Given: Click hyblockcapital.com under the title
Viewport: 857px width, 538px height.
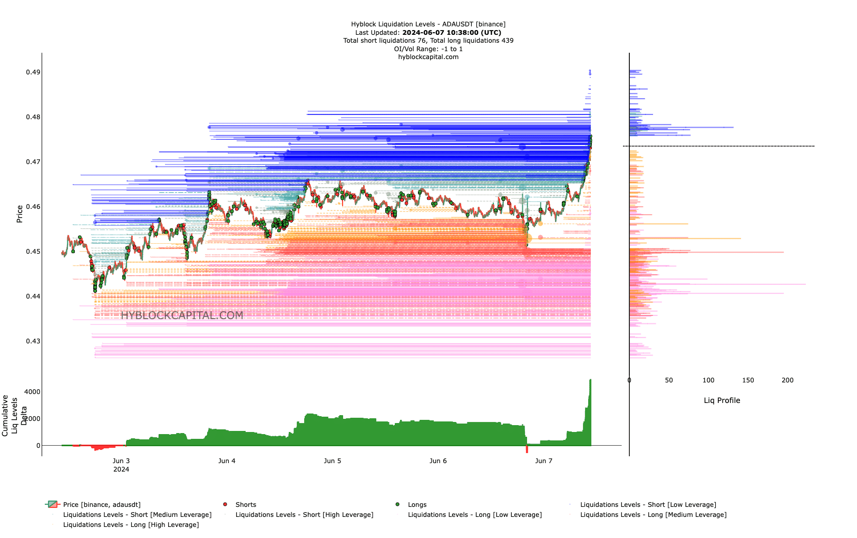Looking at the screenshot, I should point(428,57).
